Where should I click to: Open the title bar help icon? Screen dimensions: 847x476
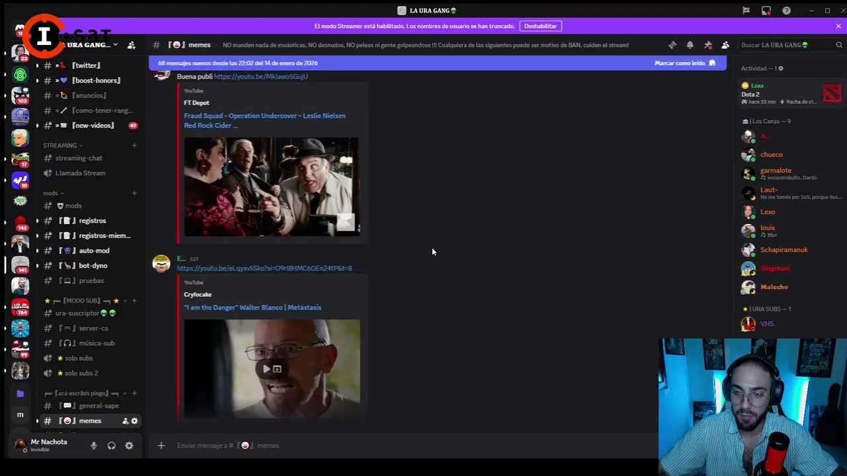pyautogui.click(x=786, y=11)
